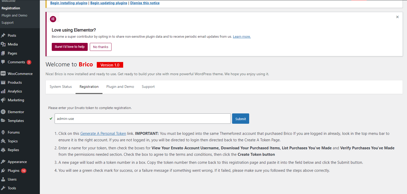This screenshot has width=407, height=194.
Task: Click the Plugins plug icon
Action: pyautogui.click(x=3, y=170)
